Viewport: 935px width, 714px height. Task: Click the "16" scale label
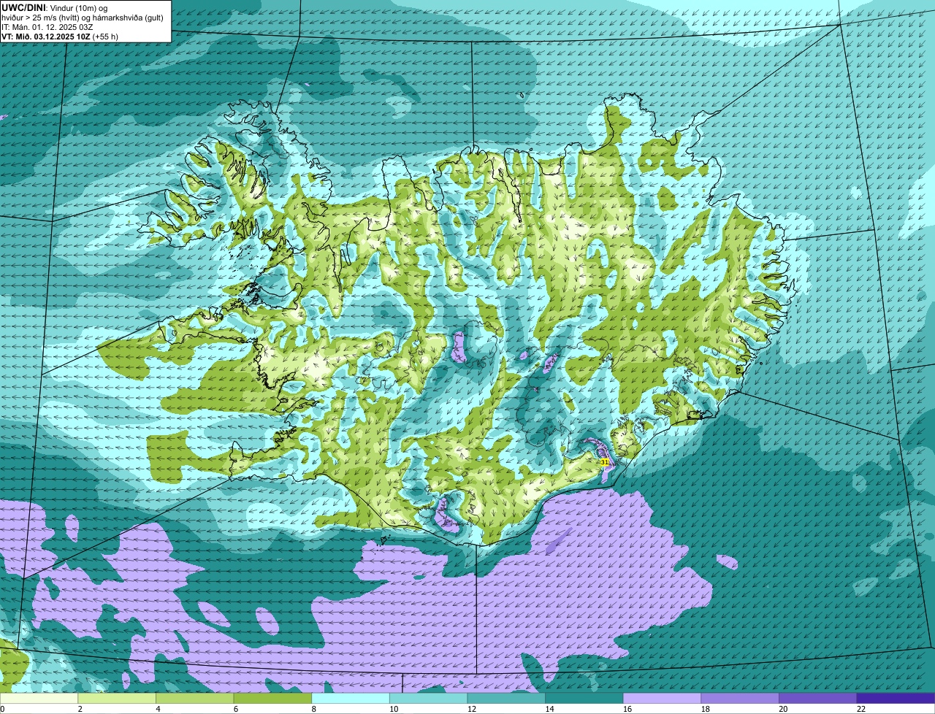point(627,709)
